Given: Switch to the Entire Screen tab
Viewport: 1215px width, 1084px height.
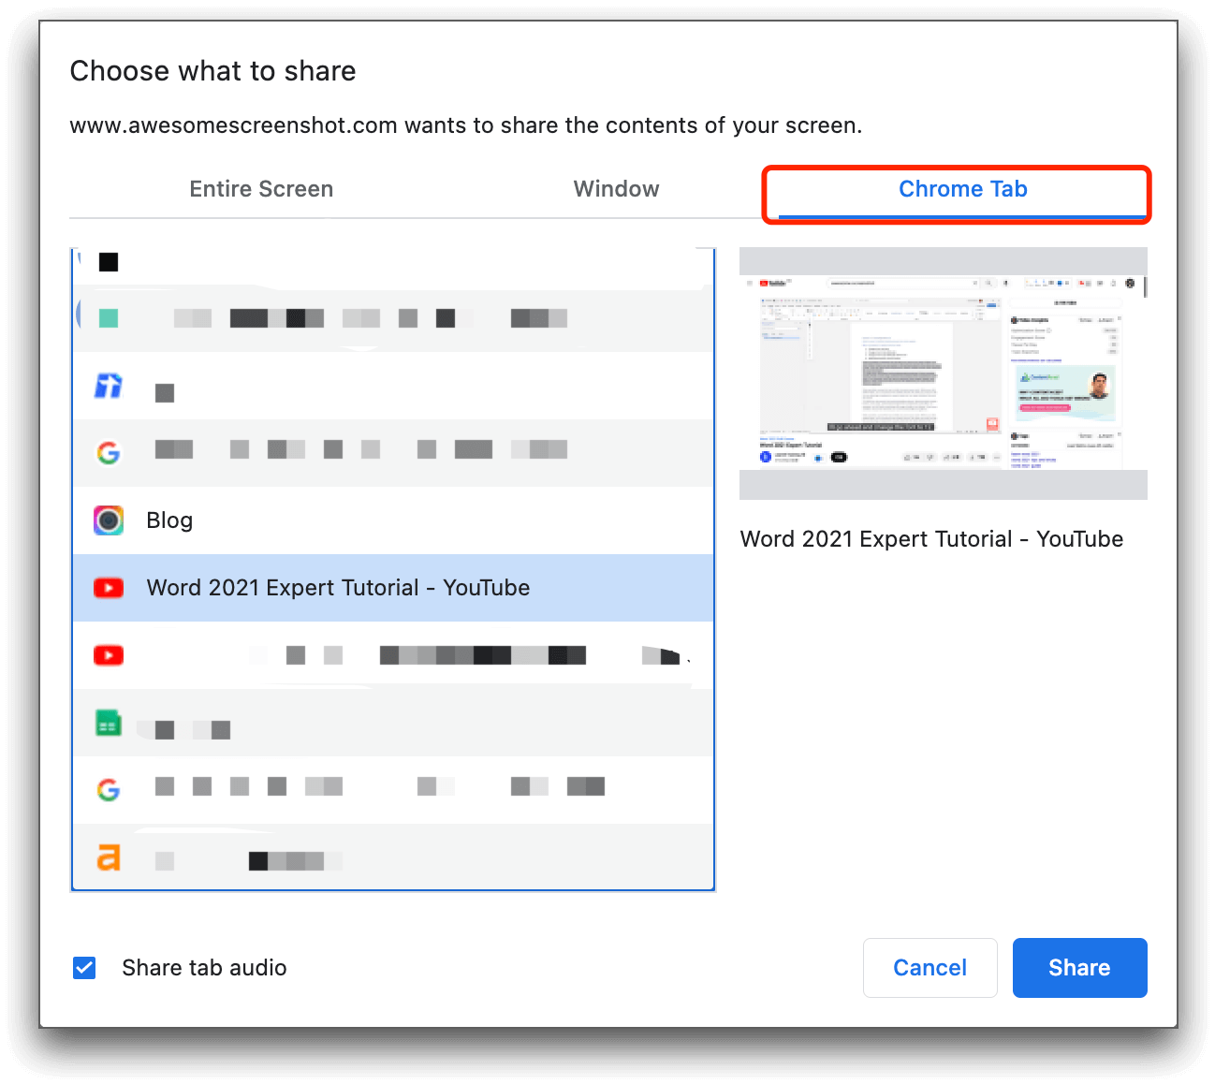Looking at the screenshot, I should point(261,189).
